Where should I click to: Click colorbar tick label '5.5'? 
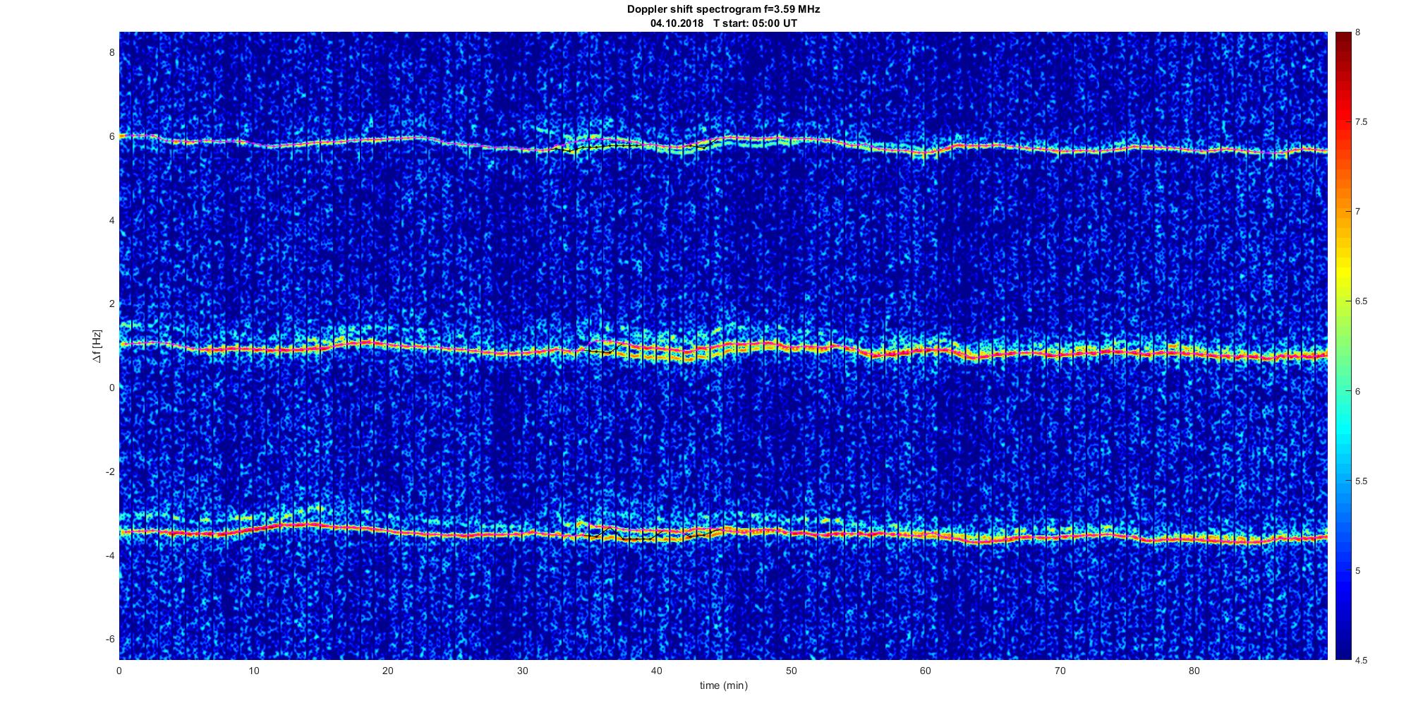coord(1361,481)
